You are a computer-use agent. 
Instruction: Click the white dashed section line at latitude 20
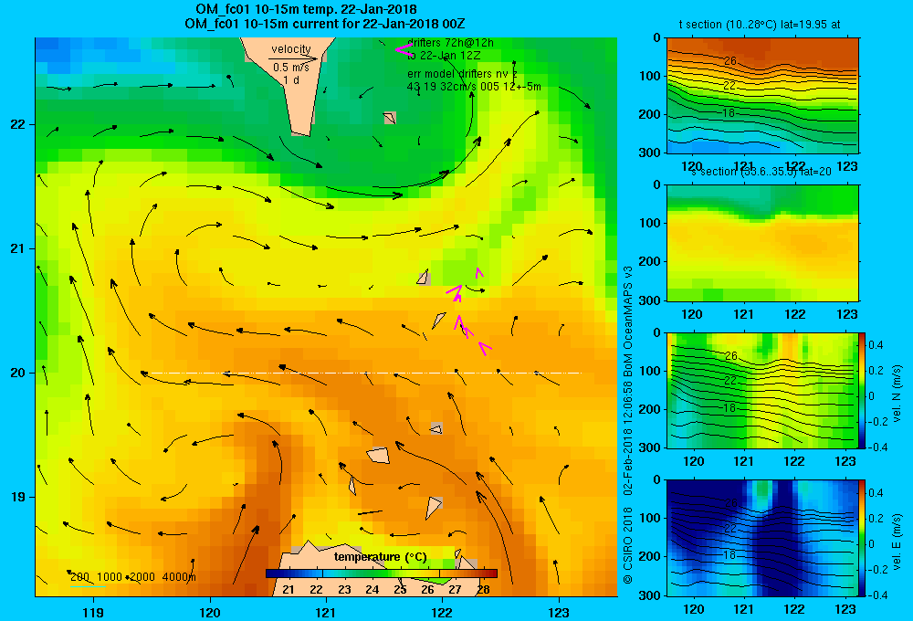(x=366, y=373)
